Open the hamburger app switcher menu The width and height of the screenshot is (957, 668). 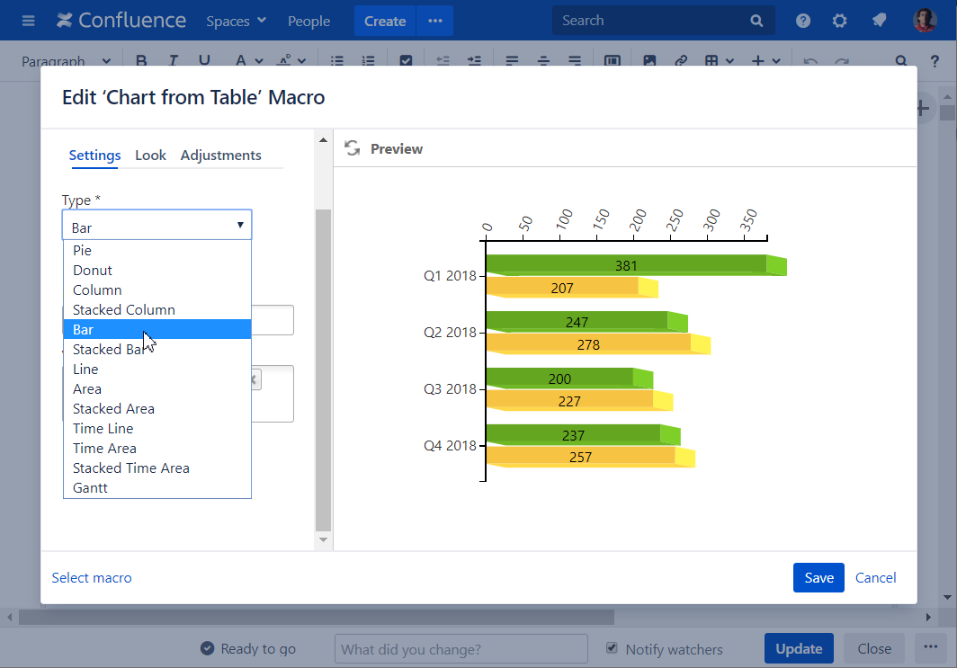29,21
